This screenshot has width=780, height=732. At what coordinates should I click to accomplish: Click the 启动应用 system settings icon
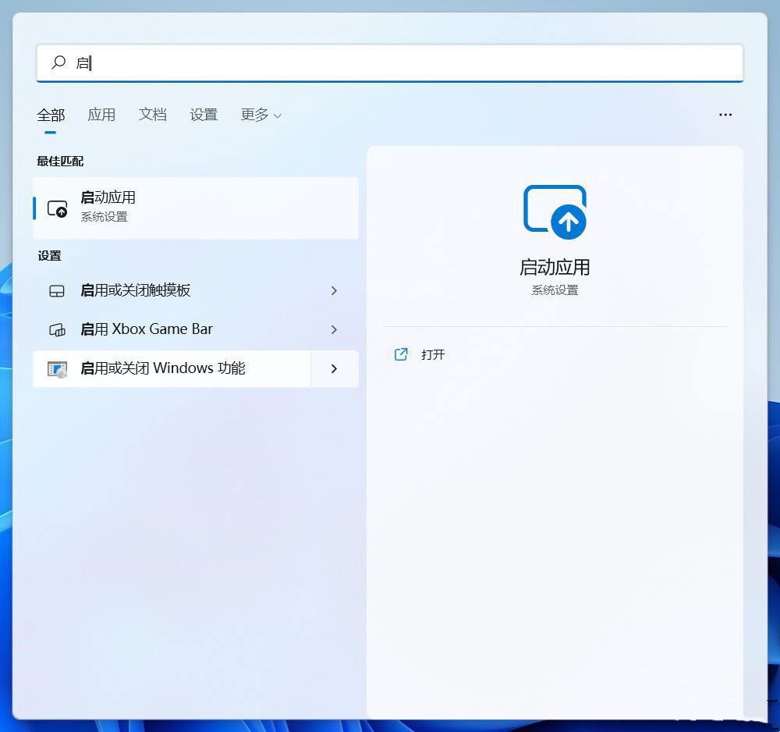point(58,208)
